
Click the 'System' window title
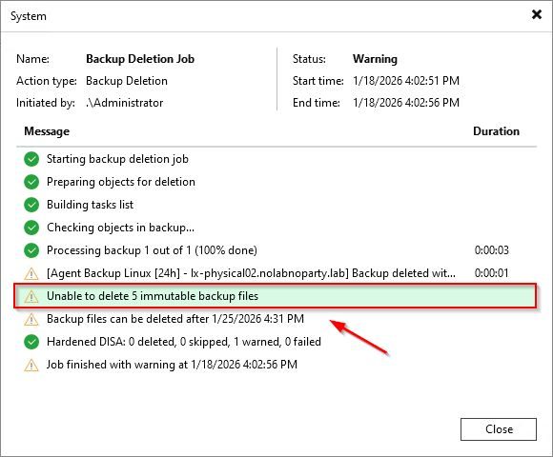[29, 16]
